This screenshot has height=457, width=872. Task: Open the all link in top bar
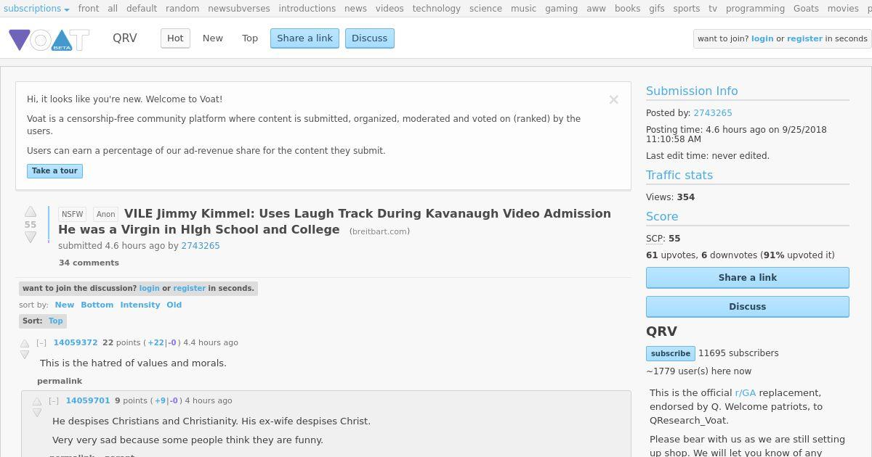[x=113, y=9]
